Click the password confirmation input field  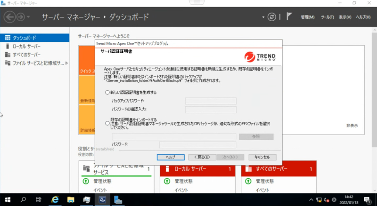coord(211,110)
